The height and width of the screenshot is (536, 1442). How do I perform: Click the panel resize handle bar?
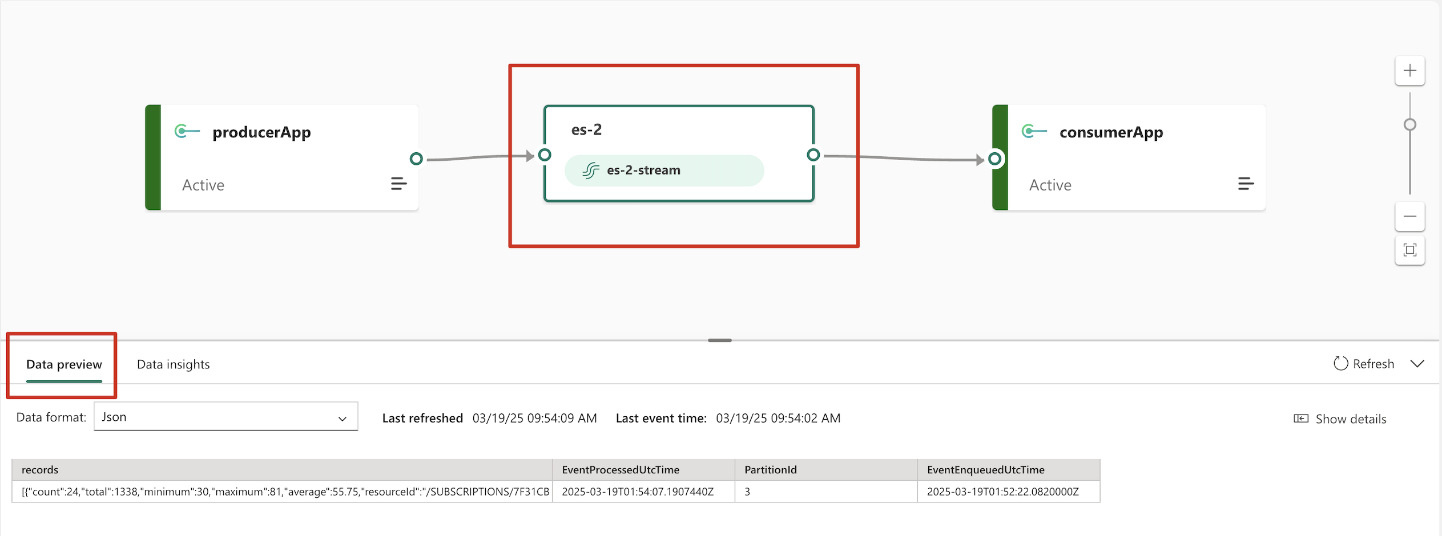pyautogui.click(x=720, y=340)
